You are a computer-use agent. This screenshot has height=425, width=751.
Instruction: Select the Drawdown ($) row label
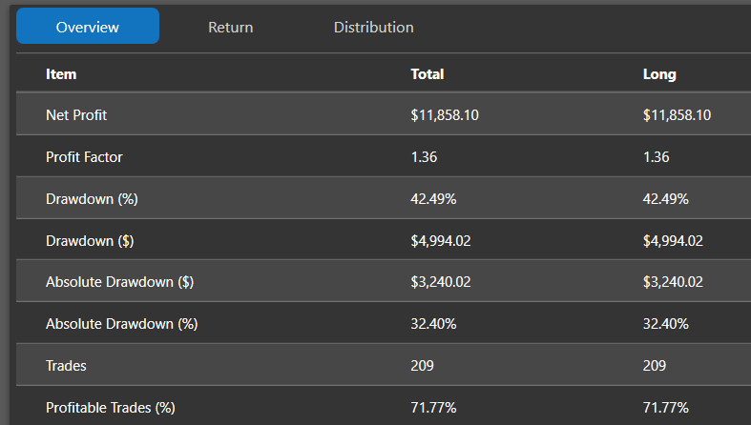90,240
